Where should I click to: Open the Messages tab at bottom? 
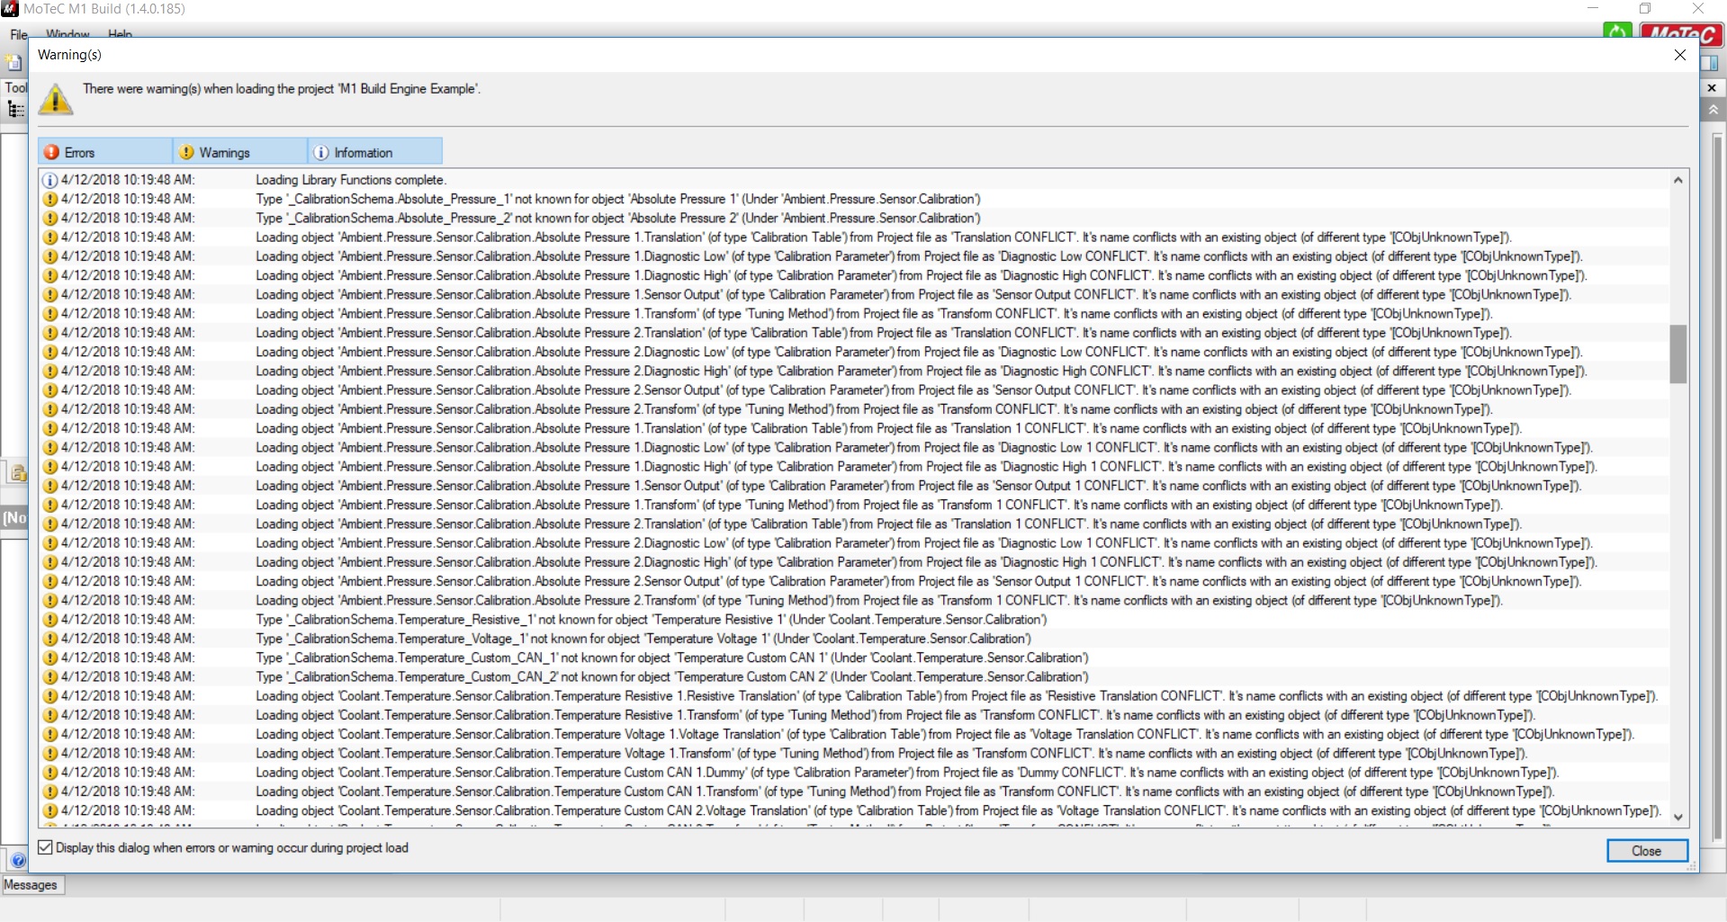point(31,885)
